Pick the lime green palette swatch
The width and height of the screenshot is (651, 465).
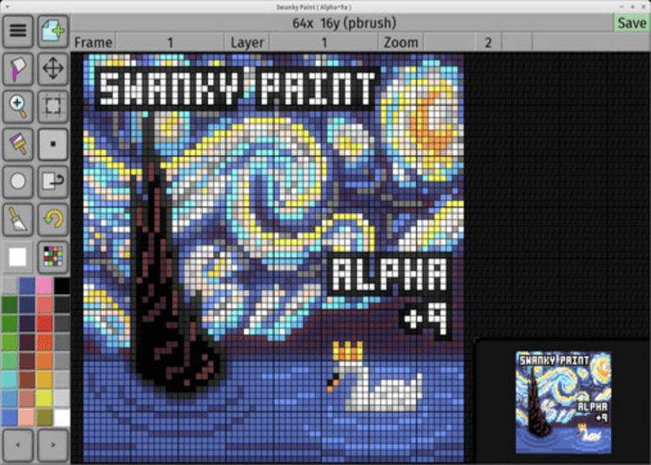click(x=9, y=342)
